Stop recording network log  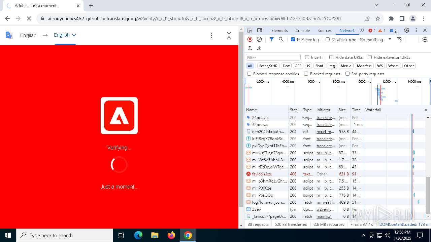click(250, 39)
